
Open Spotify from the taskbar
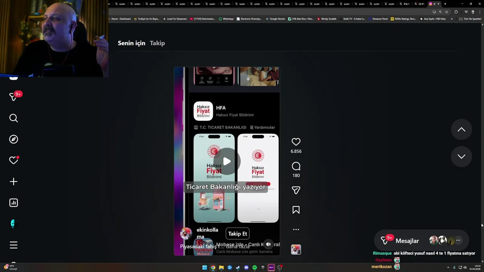pos(254,267)
